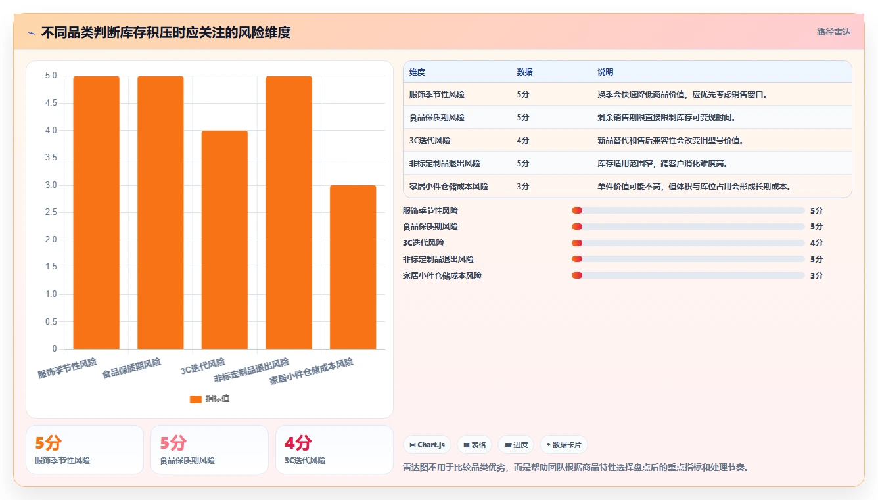
Task: Click the 家居小件仓储成本风险 chart bar
Action: [353, 267]
